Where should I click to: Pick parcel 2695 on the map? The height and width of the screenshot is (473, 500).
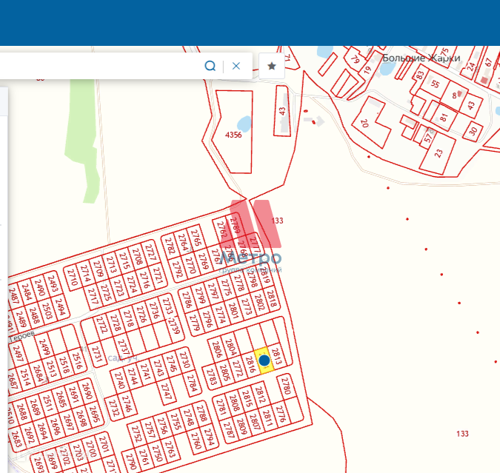point(94,414)
